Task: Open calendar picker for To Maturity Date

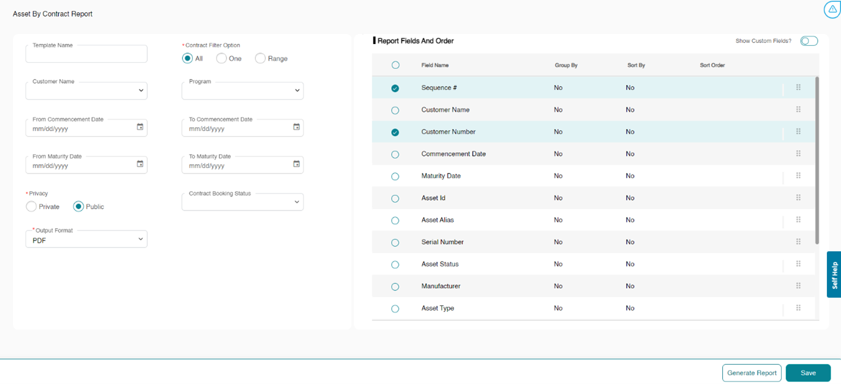Action: click(296, 164)
